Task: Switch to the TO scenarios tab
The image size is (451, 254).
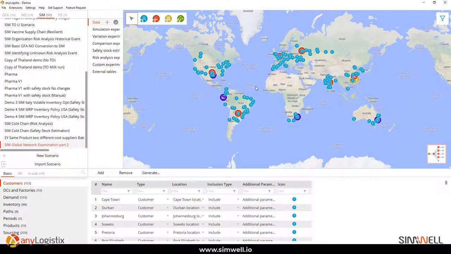Action: [x=62, y=15]
